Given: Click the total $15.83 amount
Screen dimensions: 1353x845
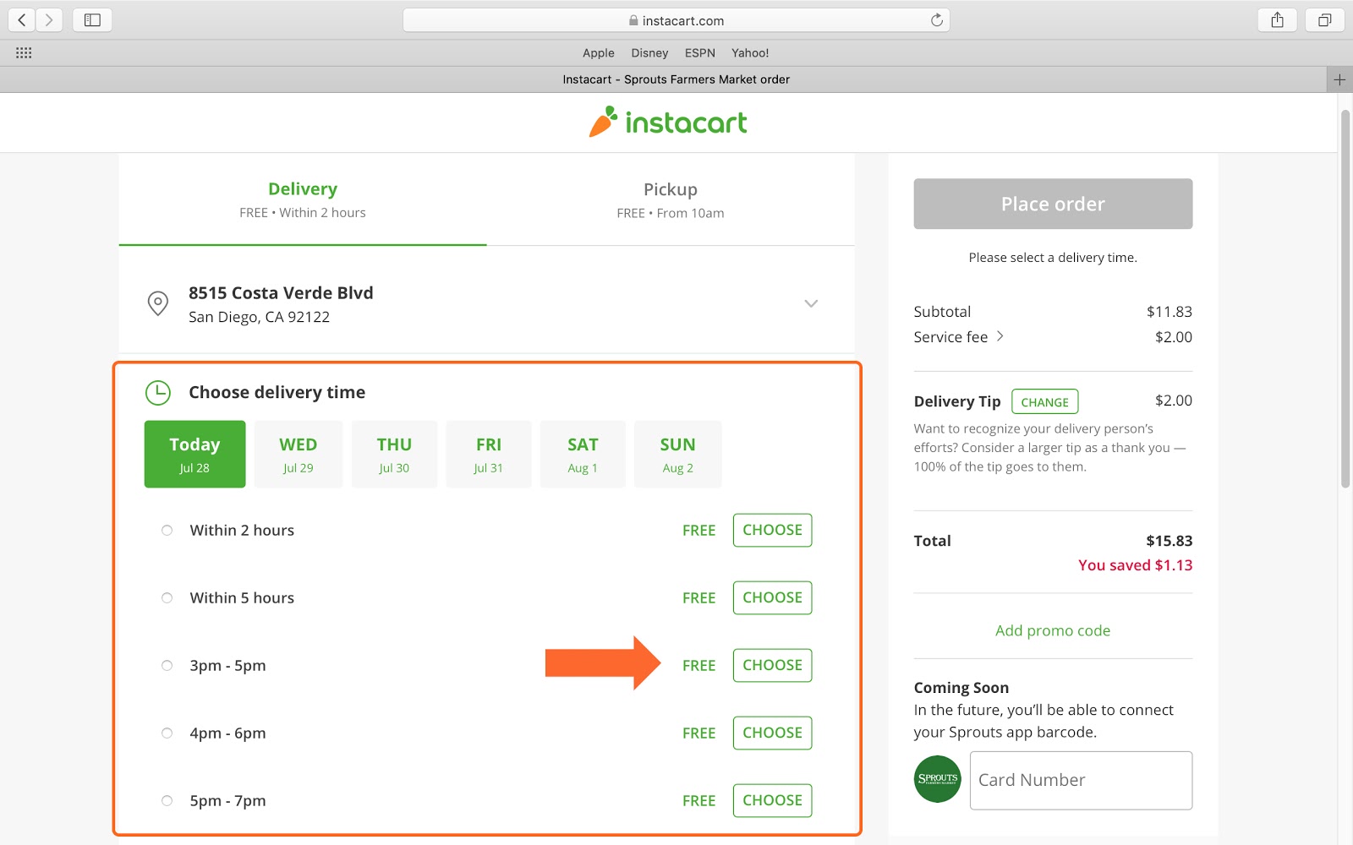Looking at the screenshot, I should click(x=1169, y=541).
